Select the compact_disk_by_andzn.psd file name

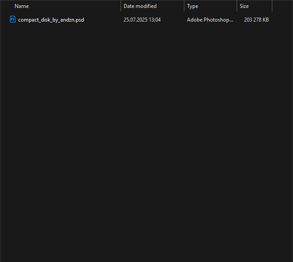tap(51, 20)
